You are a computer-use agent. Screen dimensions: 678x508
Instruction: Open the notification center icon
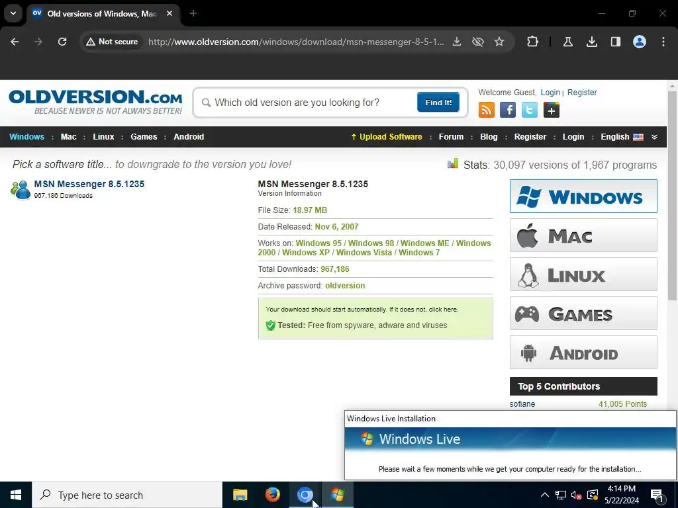pos(657,495)
